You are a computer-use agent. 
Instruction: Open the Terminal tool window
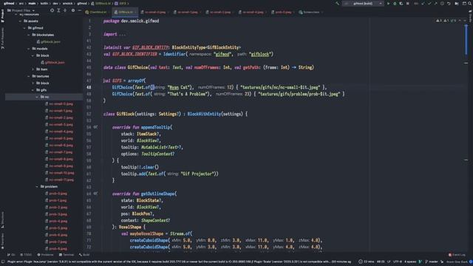click(x=66, y=255)
